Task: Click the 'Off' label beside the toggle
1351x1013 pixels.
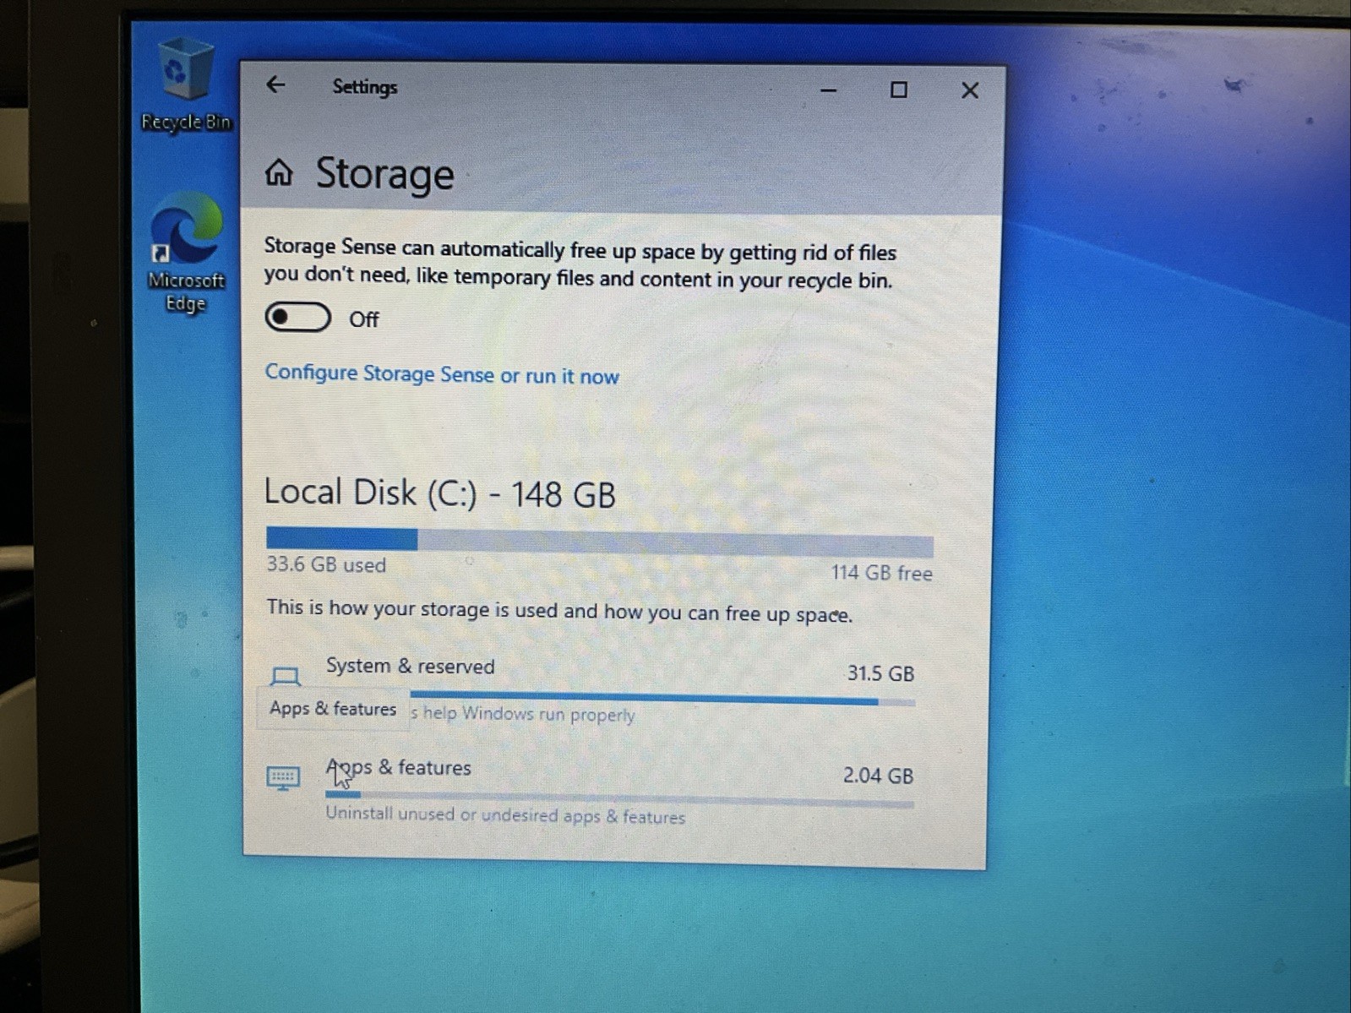Action: point(364,319)
